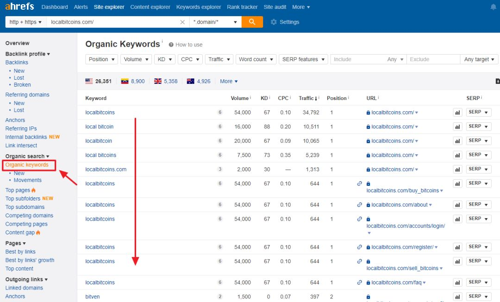This screenshot has width=500, height=302.
Task: Click the orange search magnifier button
Action: point(252,22)
